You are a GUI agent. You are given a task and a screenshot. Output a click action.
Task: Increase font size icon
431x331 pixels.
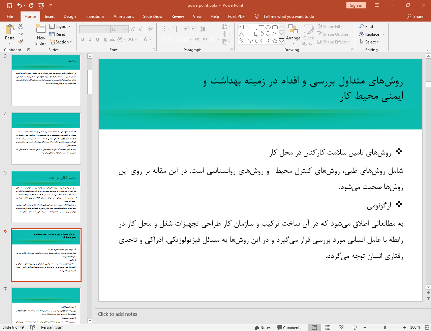(133, 29)
